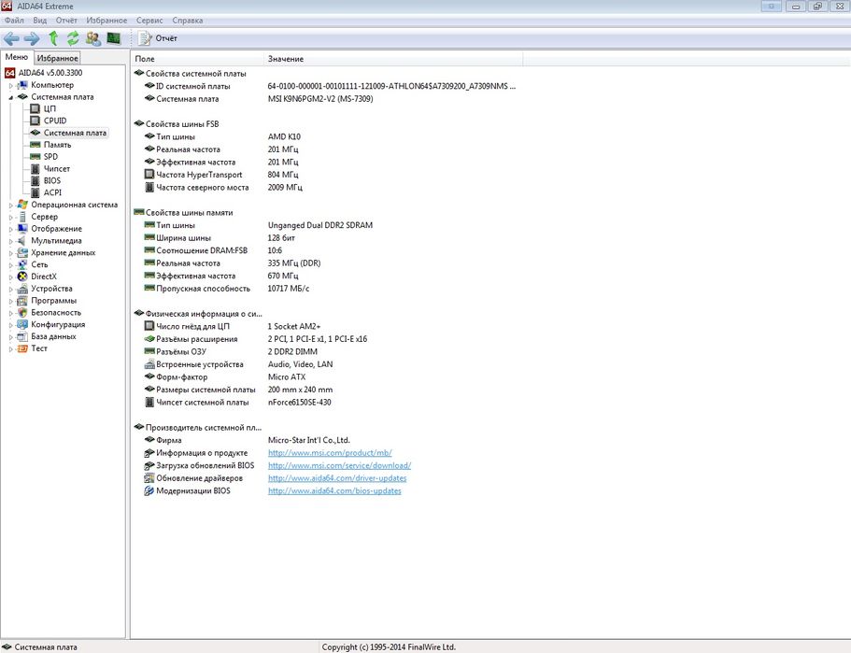Open the Избранное menu in menu bar
This screenshot has width=851, height=653.
point(106,20)
